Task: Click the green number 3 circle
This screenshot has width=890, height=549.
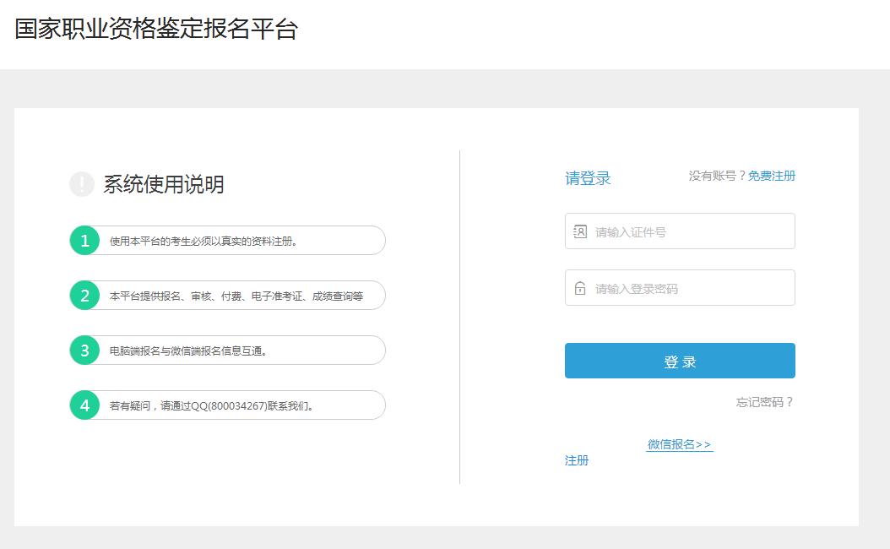Action: click(x=84, y=351)
